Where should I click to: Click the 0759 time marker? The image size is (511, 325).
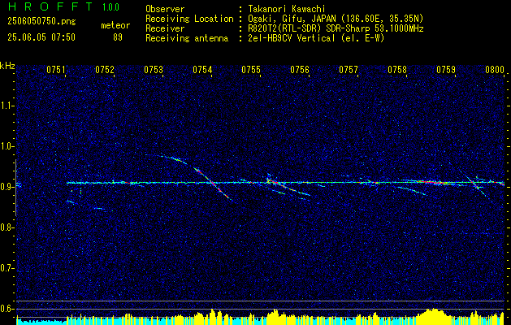pos(446,69)
